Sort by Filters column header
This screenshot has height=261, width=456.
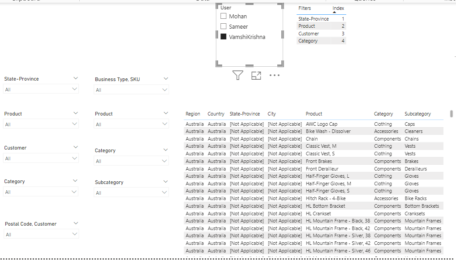(305, 8)
